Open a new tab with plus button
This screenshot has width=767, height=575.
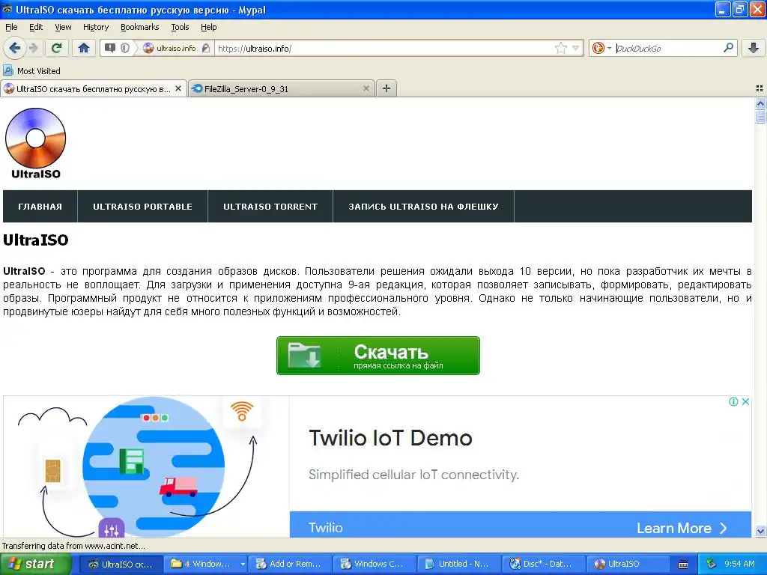click(x=386, y=88)
